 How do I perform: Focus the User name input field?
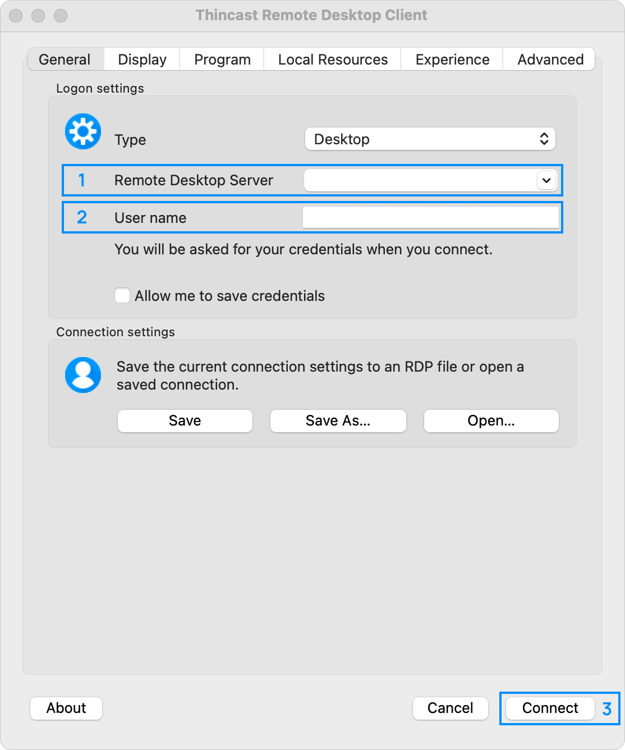tap(430, 218)
